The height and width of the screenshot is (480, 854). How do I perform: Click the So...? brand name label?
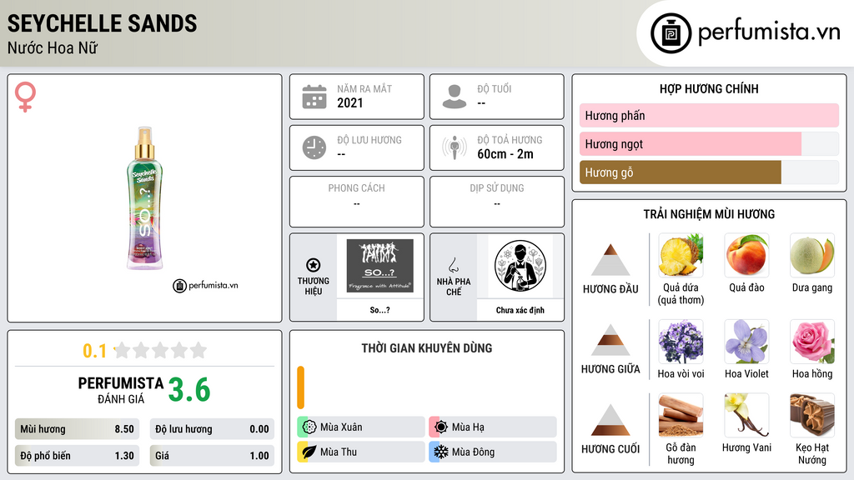click(380, 310)
